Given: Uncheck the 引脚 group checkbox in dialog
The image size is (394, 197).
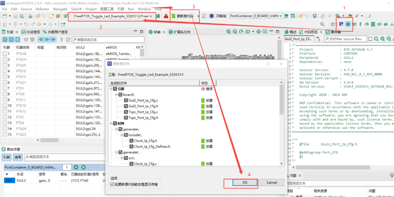Looking at the screenshot, I should point(115,89).
